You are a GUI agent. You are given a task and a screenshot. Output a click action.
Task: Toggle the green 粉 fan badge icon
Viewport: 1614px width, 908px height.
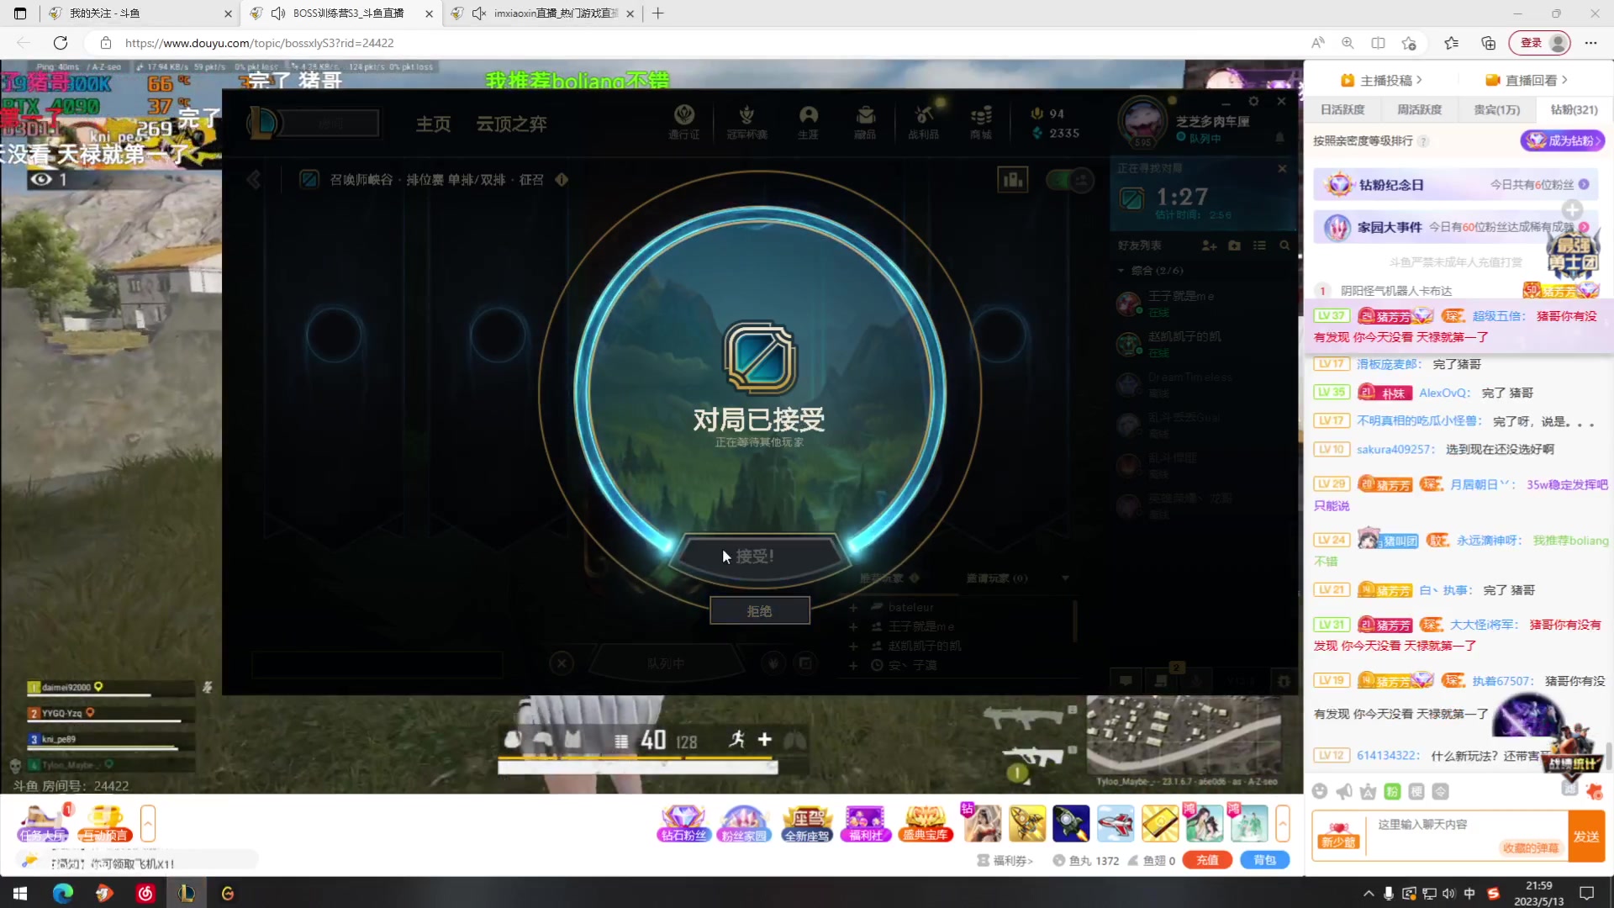coord(1392,791)
